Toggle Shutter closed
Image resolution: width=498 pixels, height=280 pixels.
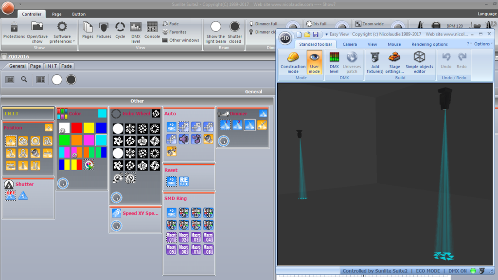235,32
